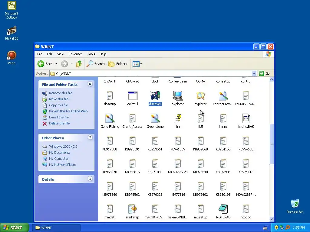Select the explorer folder search icon

[x=200, y=96]
